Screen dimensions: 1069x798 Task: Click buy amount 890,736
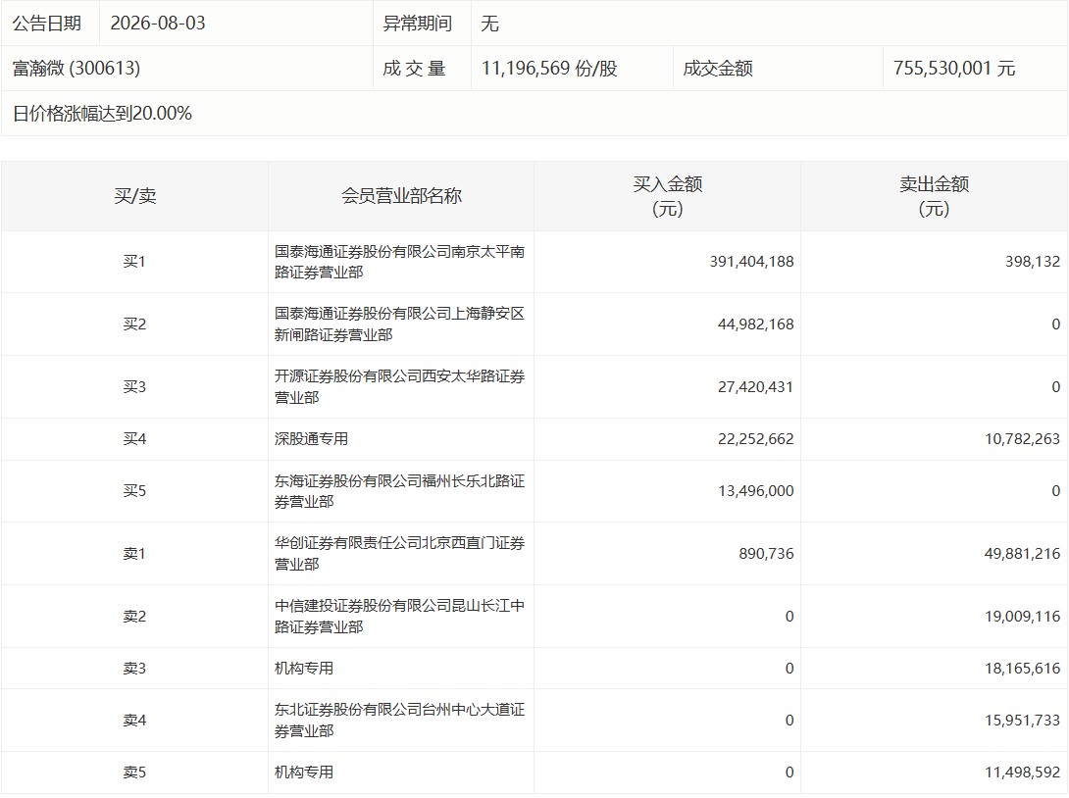pos(766,554)
